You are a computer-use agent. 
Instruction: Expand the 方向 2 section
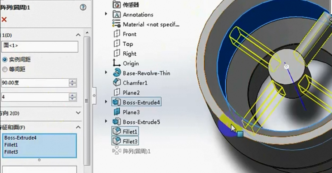click(x=78, y=113)
